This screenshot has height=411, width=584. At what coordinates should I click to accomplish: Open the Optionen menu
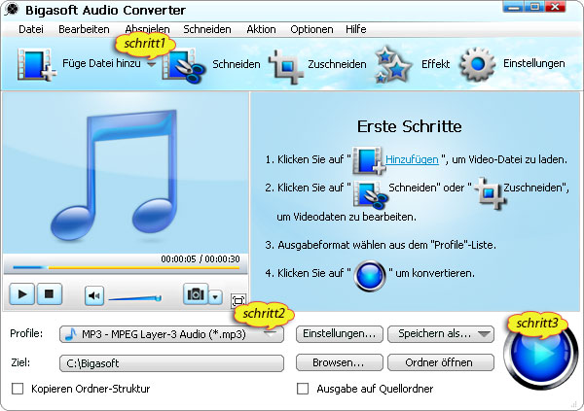click(x=311, y=29)
